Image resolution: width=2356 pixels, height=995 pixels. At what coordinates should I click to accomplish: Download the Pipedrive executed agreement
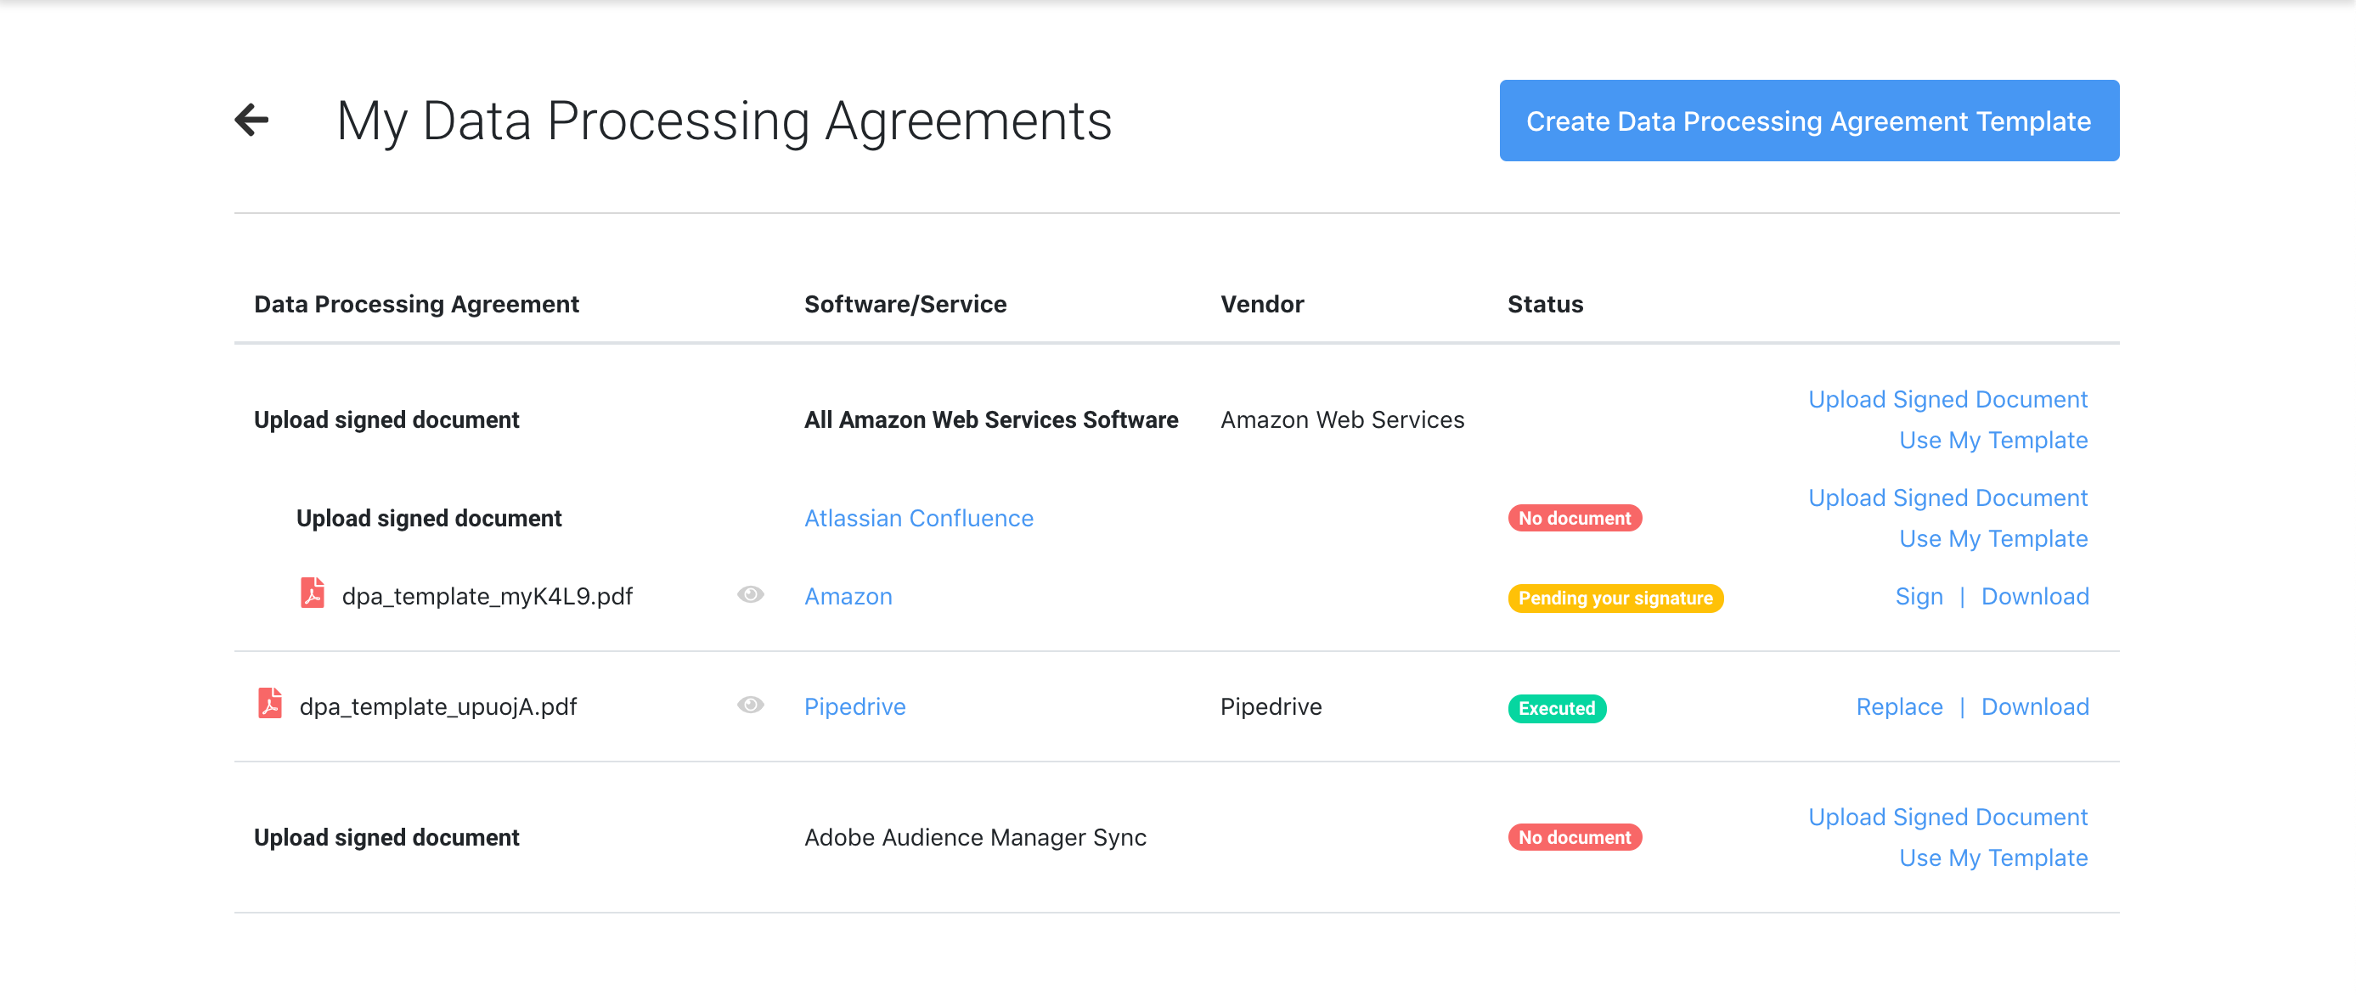click(x=2034, y=707)
